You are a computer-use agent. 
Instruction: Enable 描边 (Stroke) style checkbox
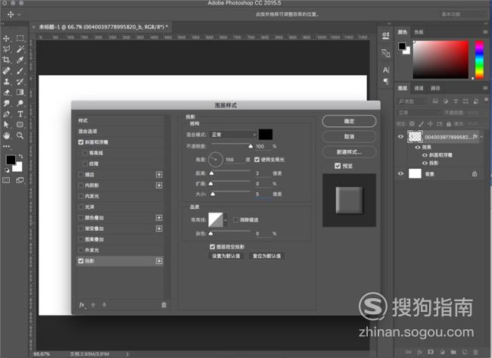tap(81, 174)
